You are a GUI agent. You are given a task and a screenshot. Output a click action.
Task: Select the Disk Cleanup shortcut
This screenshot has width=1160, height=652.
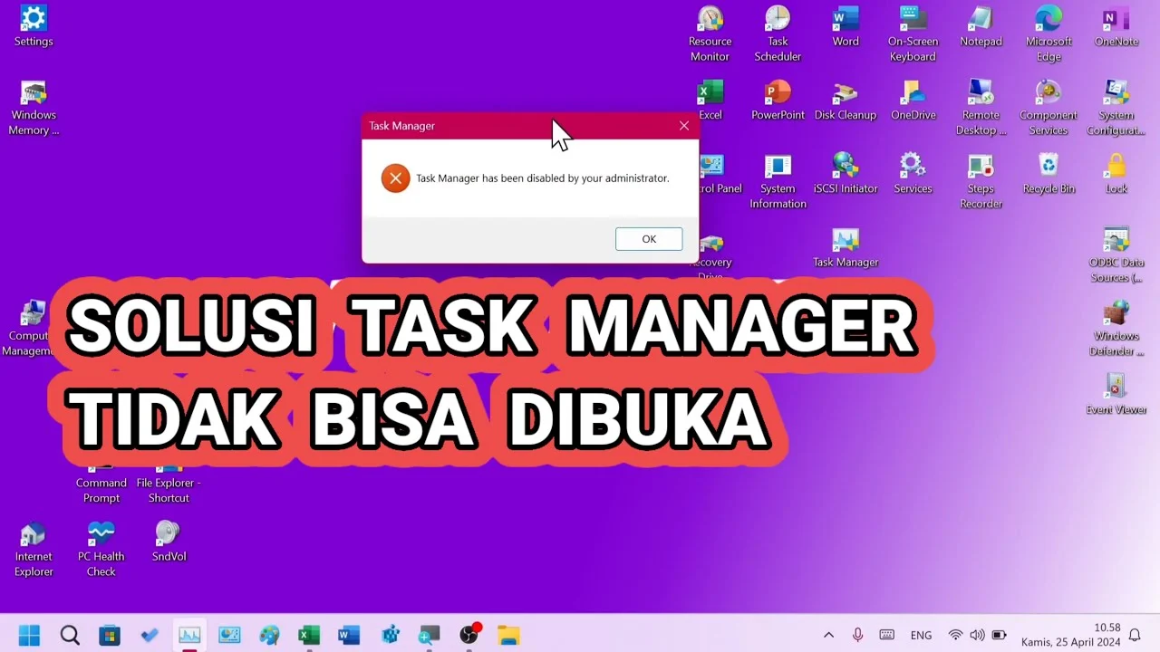click(846, 100)
